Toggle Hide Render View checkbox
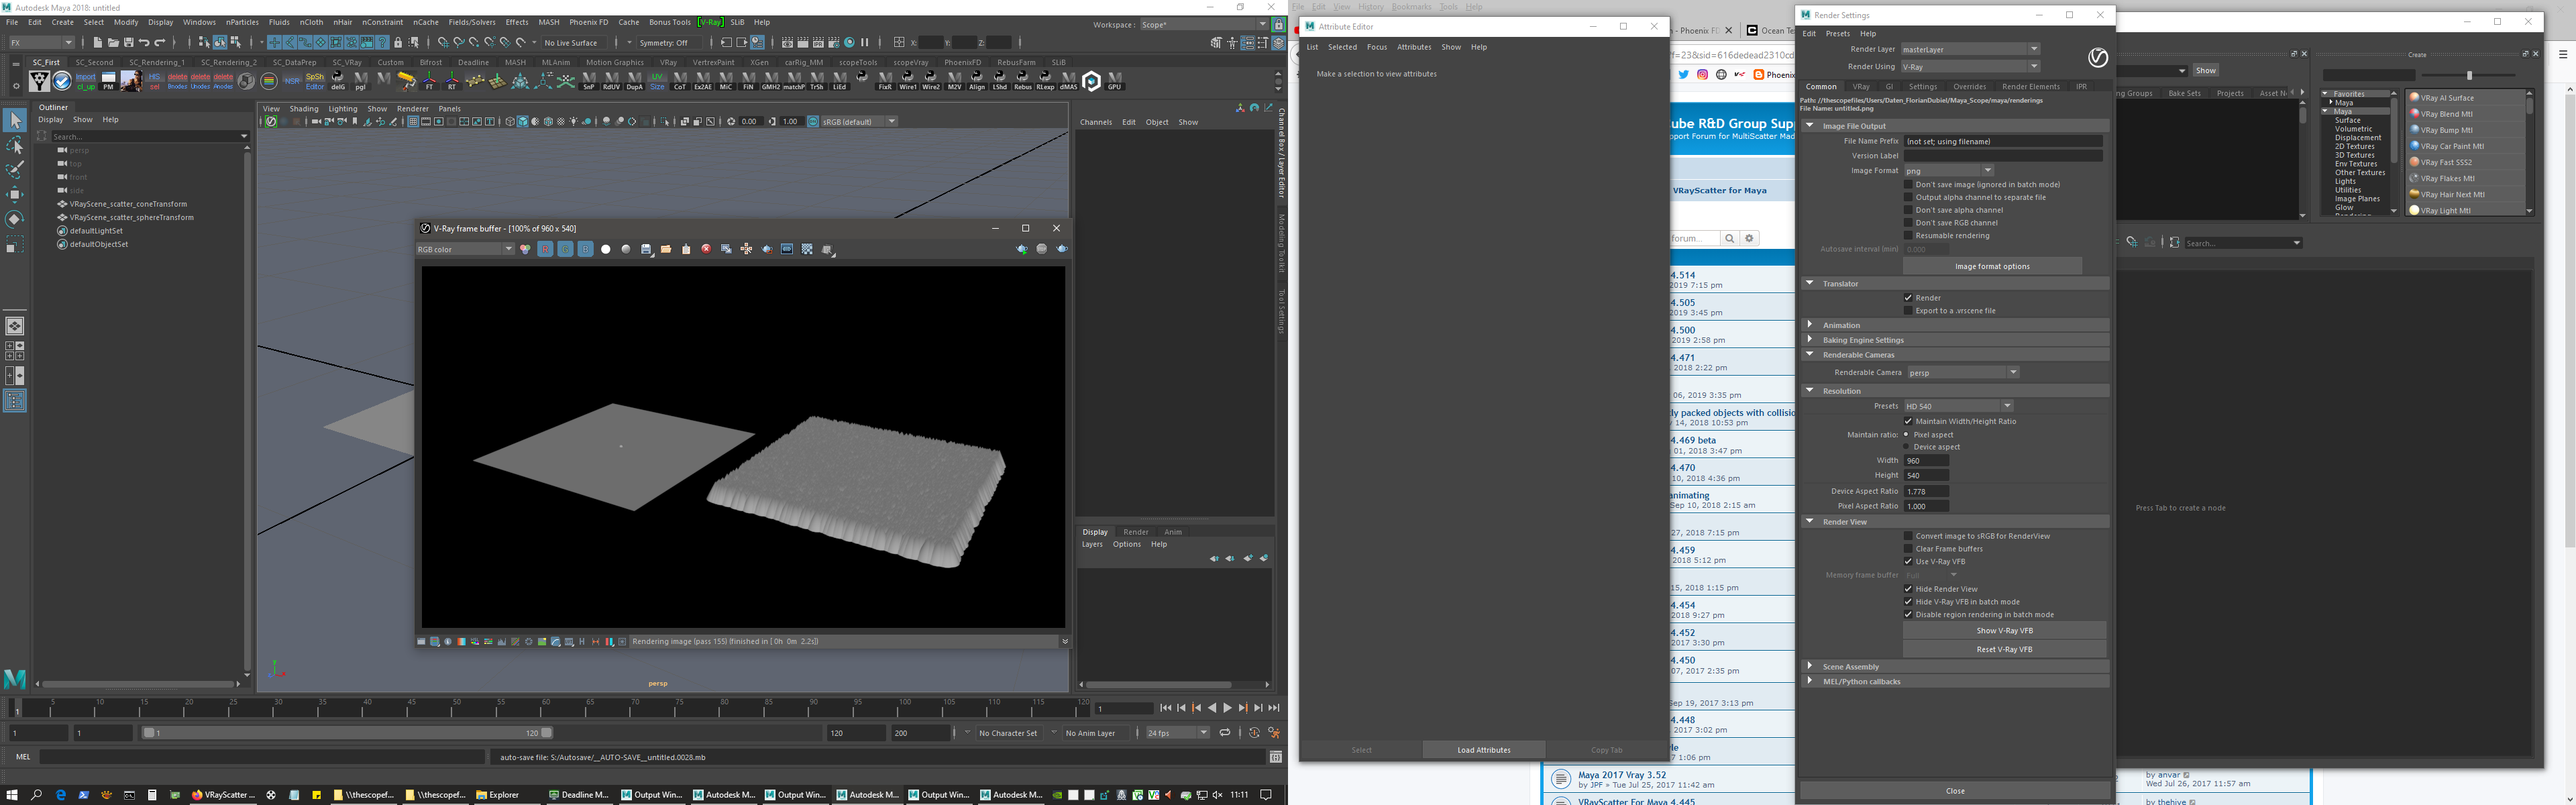The width and height of the screenshot is (2576, 805). [x=1908, y=589]
